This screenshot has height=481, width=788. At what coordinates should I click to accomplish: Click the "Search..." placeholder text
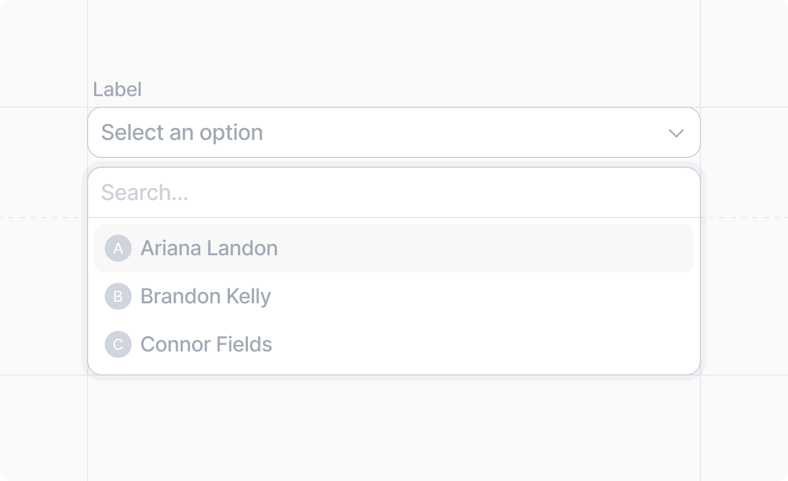(145, 192)
